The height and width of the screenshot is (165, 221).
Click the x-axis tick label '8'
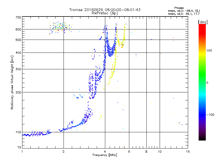[x=146, y=152]
